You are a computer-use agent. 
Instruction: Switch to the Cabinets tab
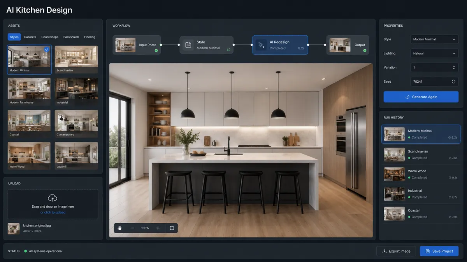(30, 37)
